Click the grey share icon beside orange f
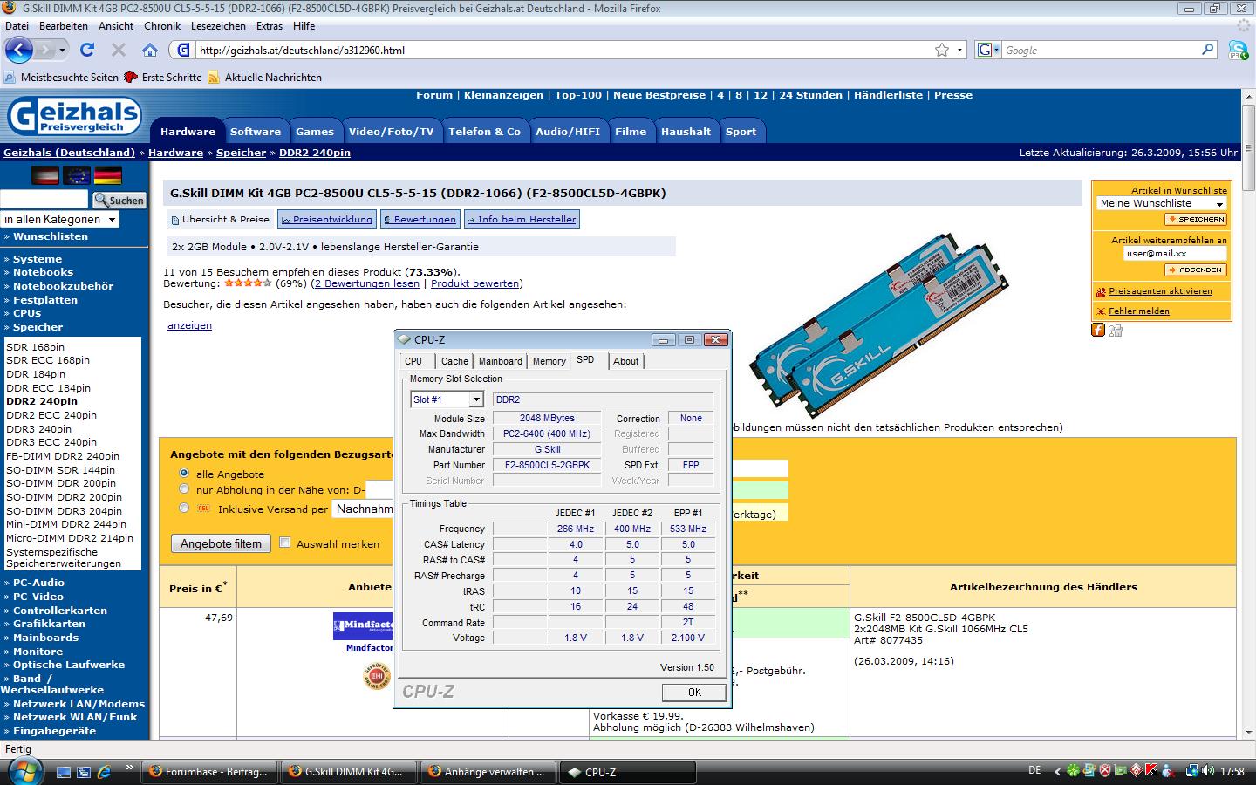The width and height of the screenshot is (1256, 785). (x=1116, y=330)
